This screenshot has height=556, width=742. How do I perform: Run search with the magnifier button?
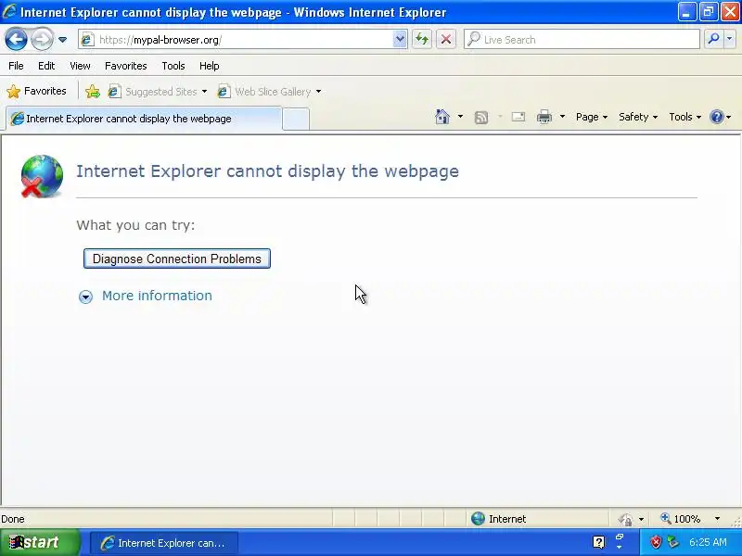coord(713,40)
